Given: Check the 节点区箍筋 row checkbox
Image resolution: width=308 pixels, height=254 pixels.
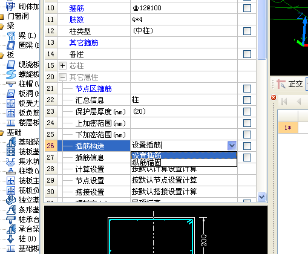Looking at the screenshot, I should pos(247,88).
